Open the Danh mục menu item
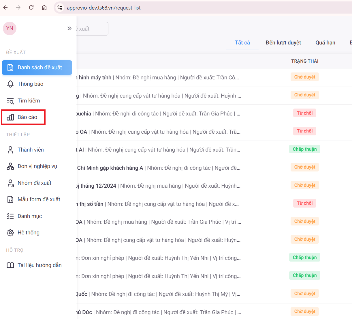This screenshot has width=352, height=319. click(x=30, y=216)
